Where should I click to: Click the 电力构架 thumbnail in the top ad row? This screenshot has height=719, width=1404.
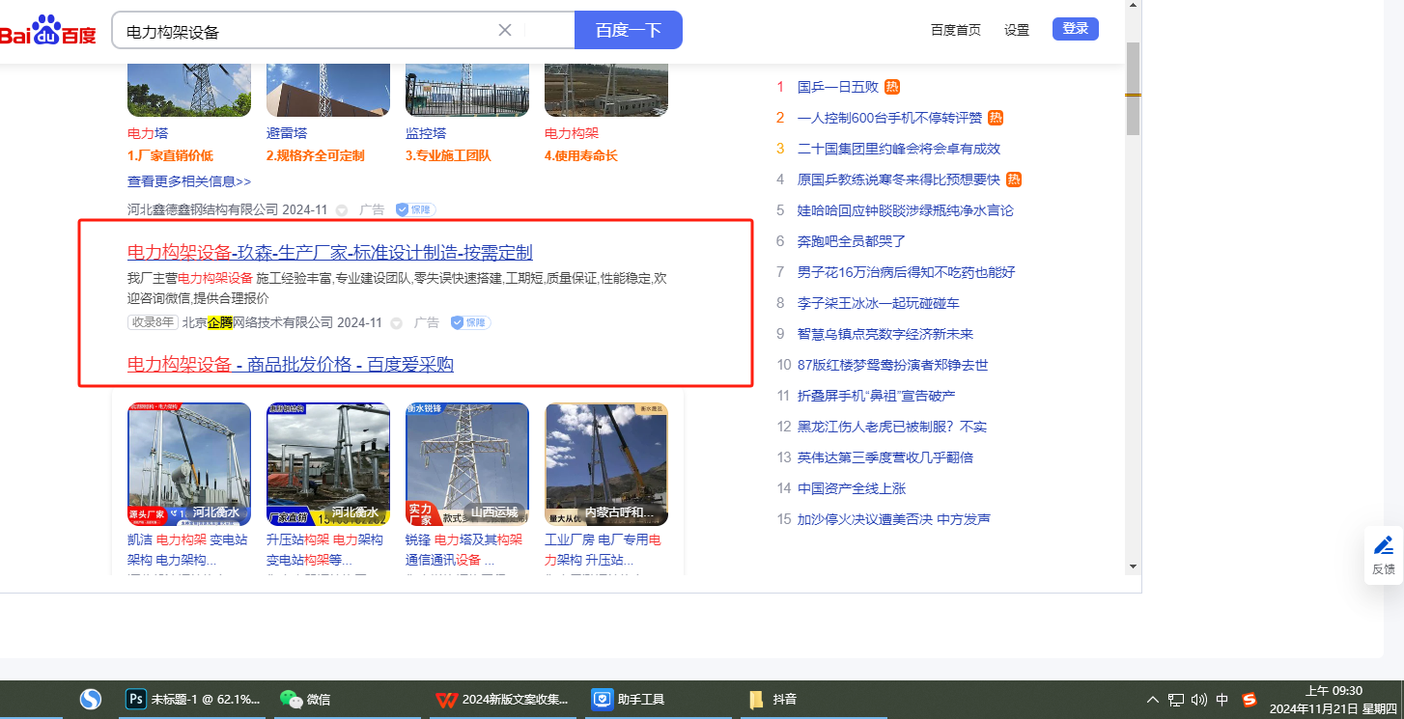[x=606, y=91]
